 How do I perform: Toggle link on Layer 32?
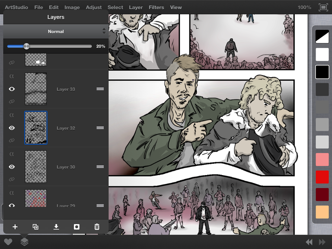pos(12,140)
